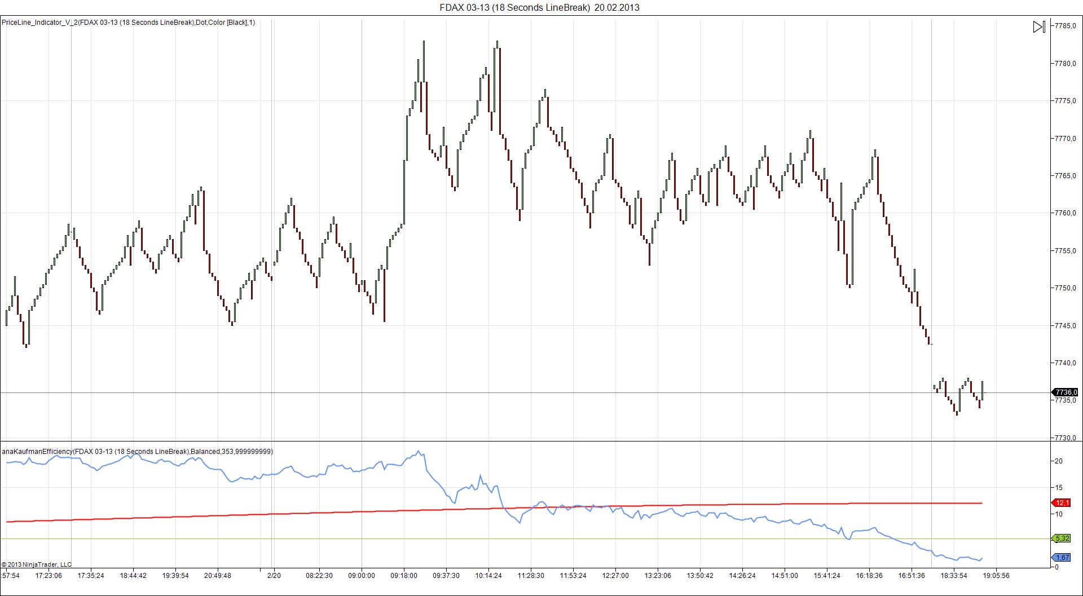
Task: Click the 18:33:54 time axis label
Action: (954, 576)
